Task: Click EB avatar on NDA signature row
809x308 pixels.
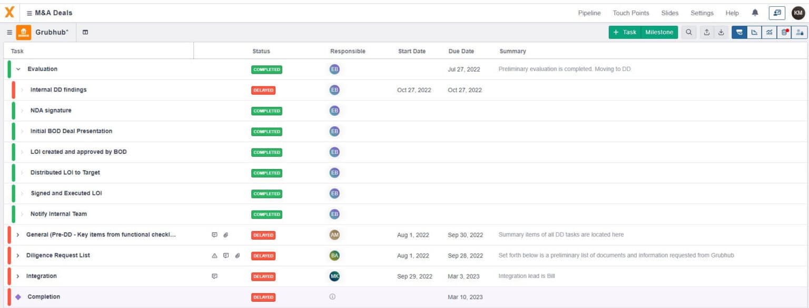Action: [334, 111]
